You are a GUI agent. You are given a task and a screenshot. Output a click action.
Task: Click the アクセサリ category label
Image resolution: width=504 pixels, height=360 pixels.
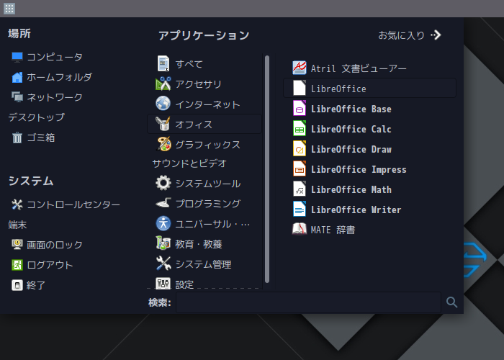(x=198, y=84)
